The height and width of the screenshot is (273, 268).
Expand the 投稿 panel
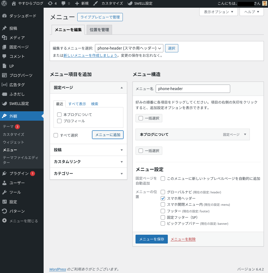122,150
